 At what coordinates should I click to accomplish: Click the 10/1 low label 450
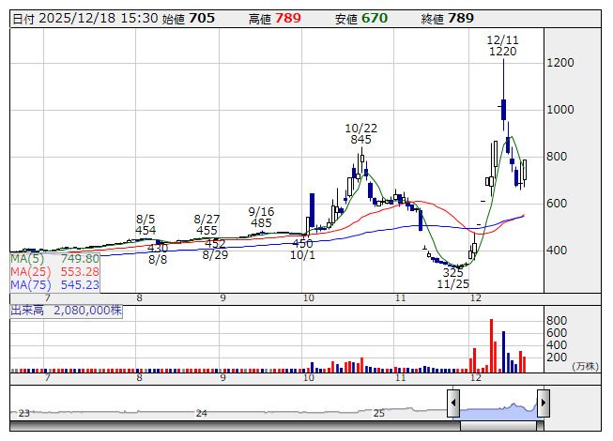click(302, 244)
